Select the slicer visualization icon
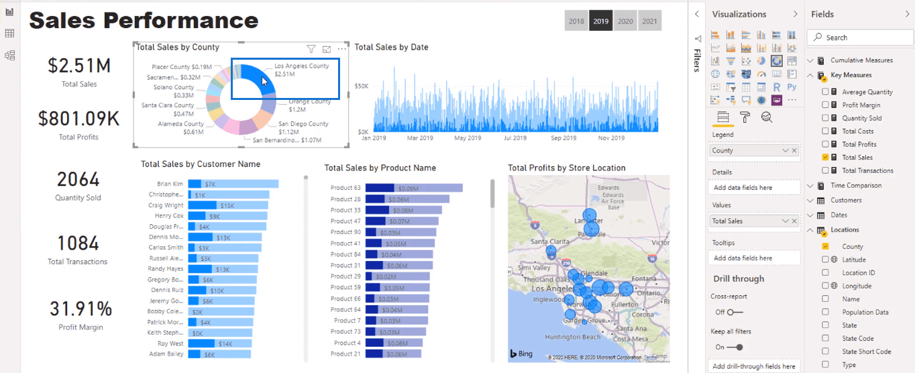Image resolution: width=915 pixels, height=373 pixels. click(x=731, y=87)
